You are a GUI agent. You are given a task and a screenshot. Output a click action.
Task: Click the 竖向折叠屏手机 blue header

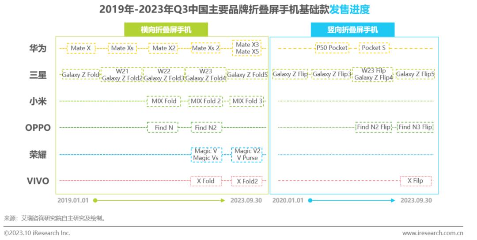[352, 30]
